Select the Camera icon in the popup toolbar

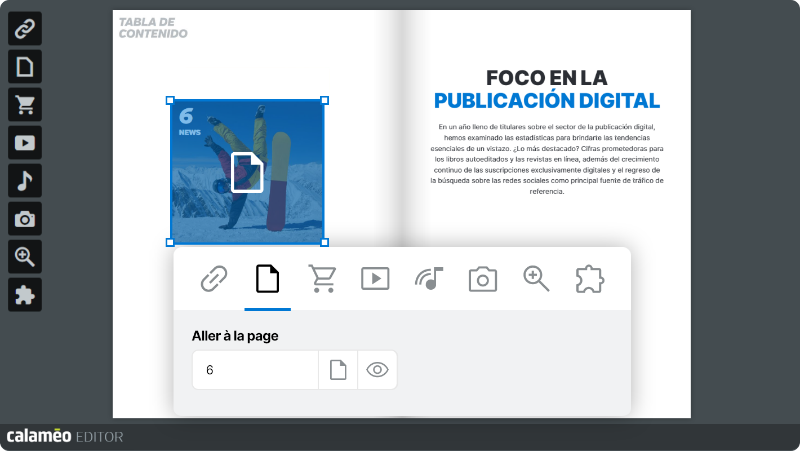(x=483, y=278)
